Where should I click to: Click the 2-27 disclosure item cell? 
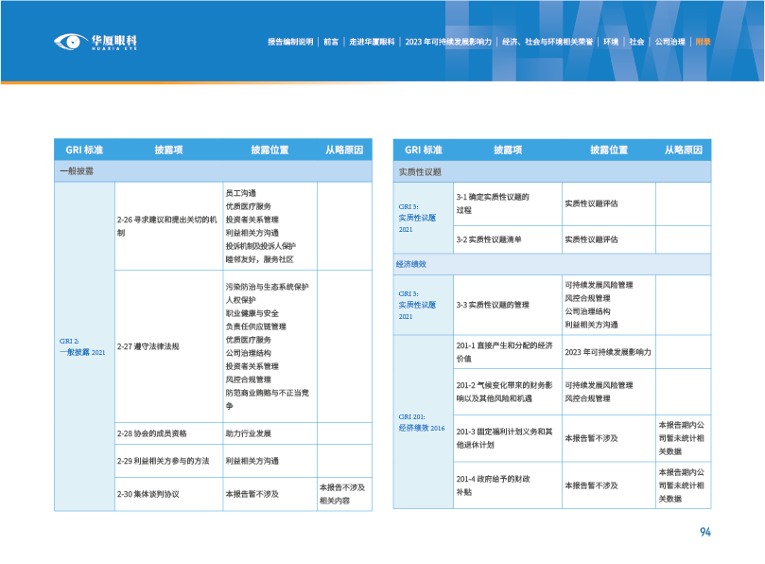(166, 346)
